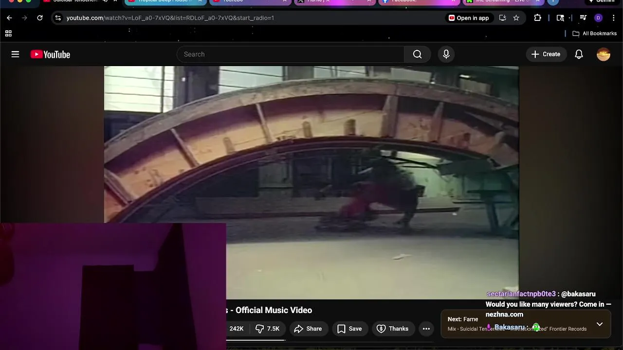Click the Official Music Video title text

coord(274,310)
